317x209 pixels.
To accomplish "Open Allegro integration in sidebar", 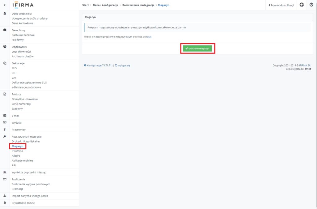I will tap(16, 156).
